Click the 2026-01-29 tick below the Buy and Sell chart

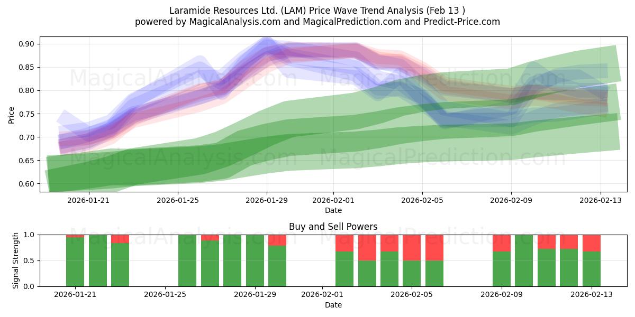tap(255, 295)
